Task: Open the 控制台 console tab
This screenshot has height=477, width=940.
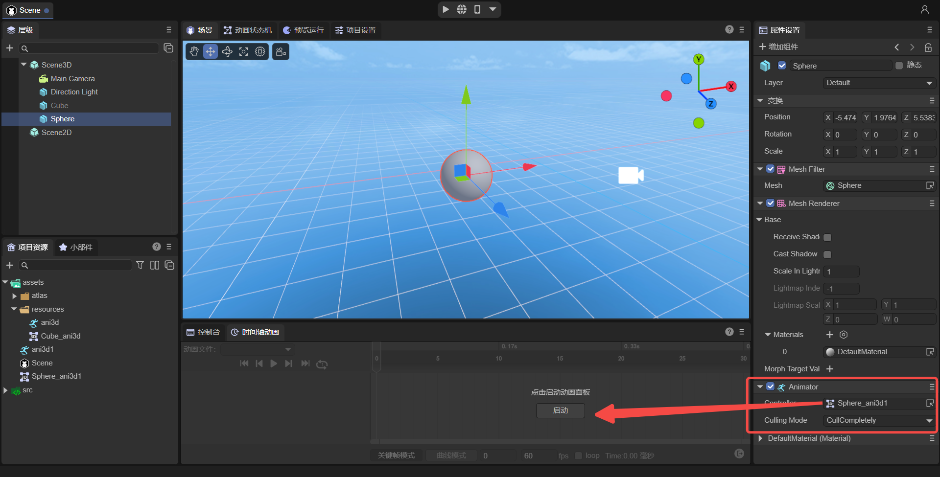Action: tap(203, 332)
